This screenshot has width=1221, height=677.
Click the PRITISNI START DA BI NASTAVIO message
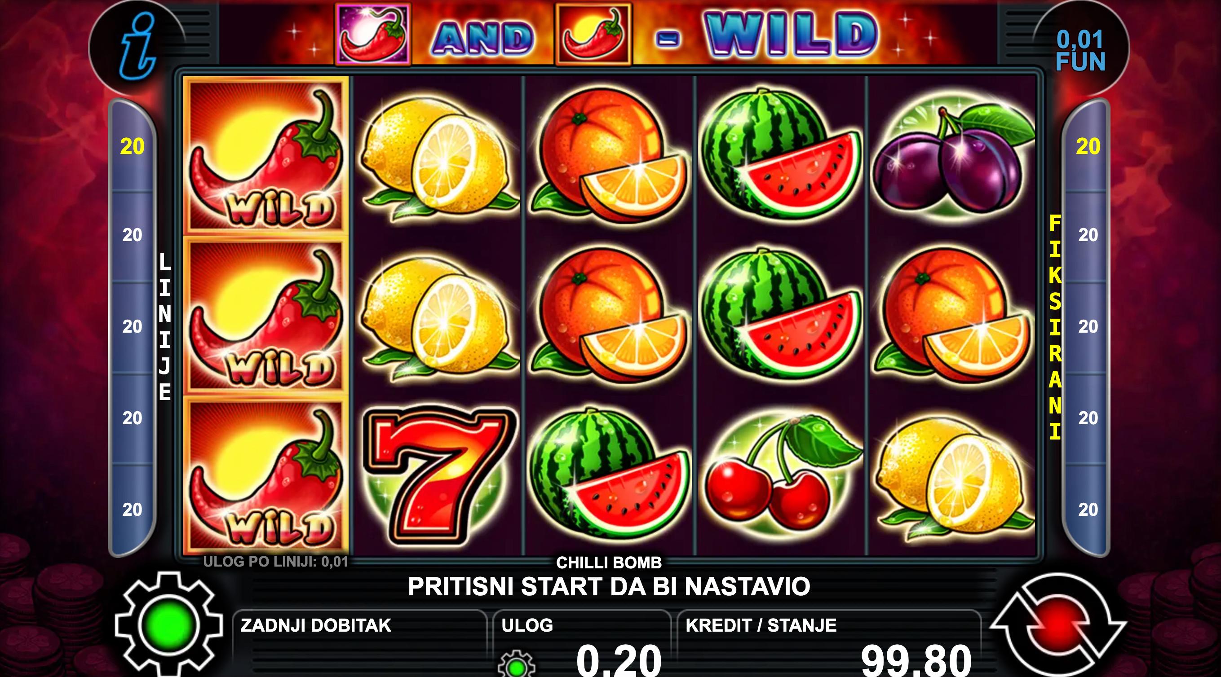(x=609, y=586)
